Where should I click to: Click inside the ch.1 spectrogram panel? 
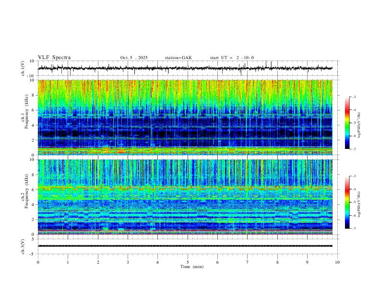coord(185,117)
